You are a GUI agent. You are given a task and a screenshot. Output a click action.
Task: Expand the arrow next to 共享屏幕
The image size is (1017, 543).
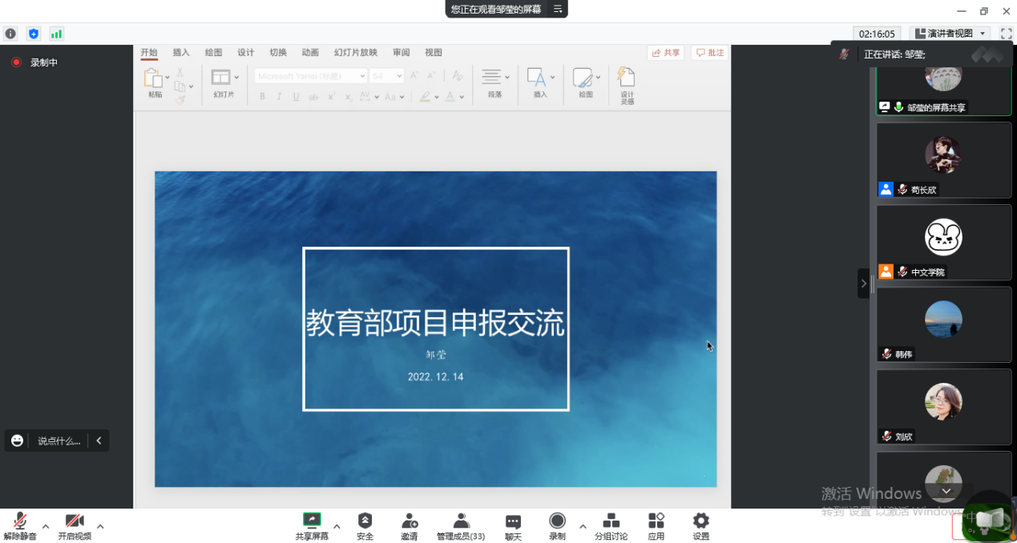pos(337,526)
